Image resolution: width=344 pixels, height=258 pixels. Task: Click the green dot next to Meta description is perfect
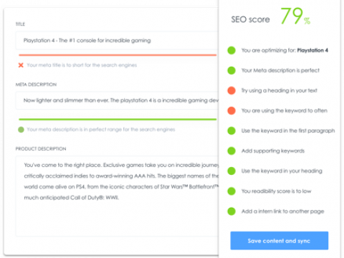click(231, 70)
